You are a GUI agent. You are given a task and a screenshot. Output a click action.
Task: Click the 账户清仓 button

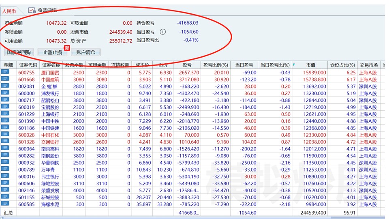[x=86, y=52]
